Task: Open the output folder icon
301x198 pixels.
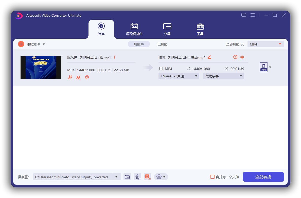Action: coord(127,177)
